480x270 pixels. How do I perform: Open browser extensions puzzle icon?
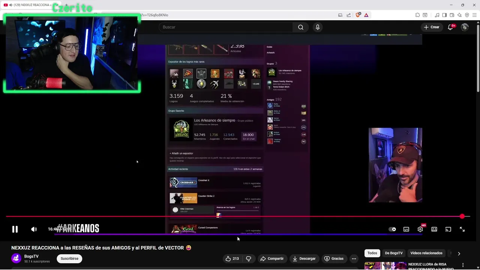coord(417,15)
